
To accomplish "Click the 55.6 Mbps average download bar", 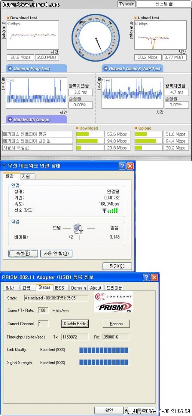I will (89, 134).
